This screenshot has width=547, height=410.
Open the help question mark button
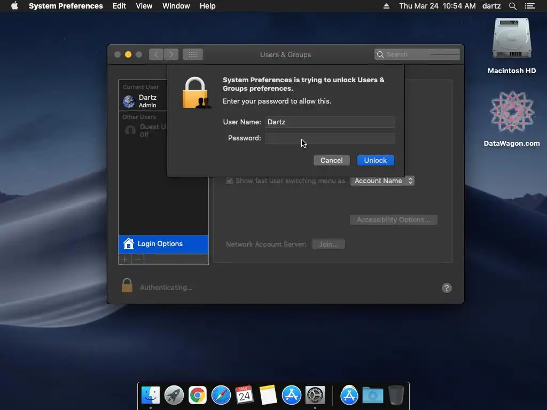pyautogui.click(x=447, y=288)
